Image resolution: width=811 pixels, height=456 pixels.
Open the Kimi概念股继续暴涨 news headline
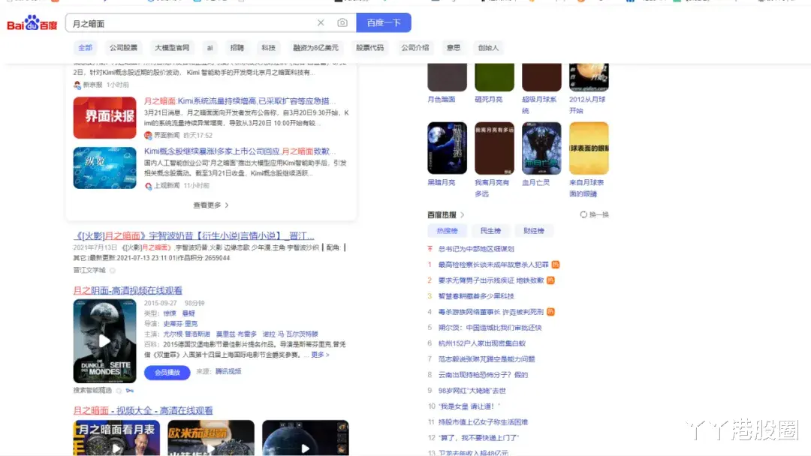pos(240,151)
